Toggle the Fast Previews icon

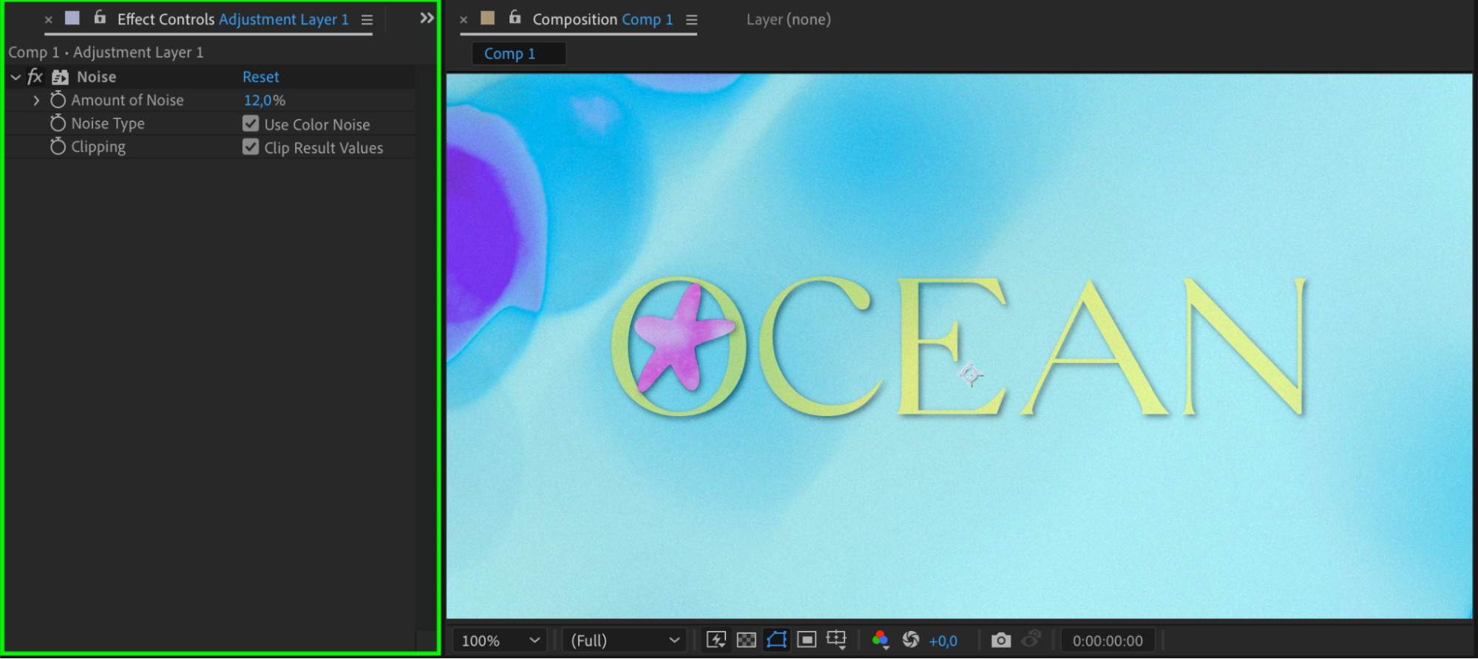[716, 640]
